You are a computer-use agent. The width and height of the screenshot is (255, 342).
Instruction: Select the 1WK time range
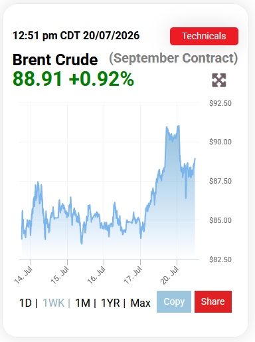coord(54,303)
